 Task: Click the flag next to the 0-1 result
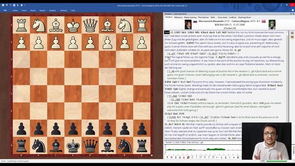pyautogui.click(x=264, y=21)
